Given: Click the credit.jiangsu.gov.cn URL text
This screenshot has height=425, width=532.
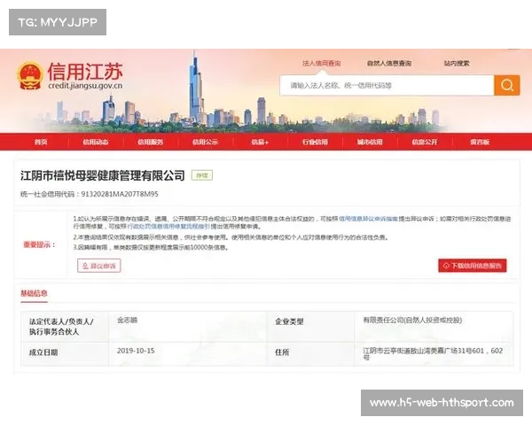Looking at the screenshot, I should click(x=85, y=86).
